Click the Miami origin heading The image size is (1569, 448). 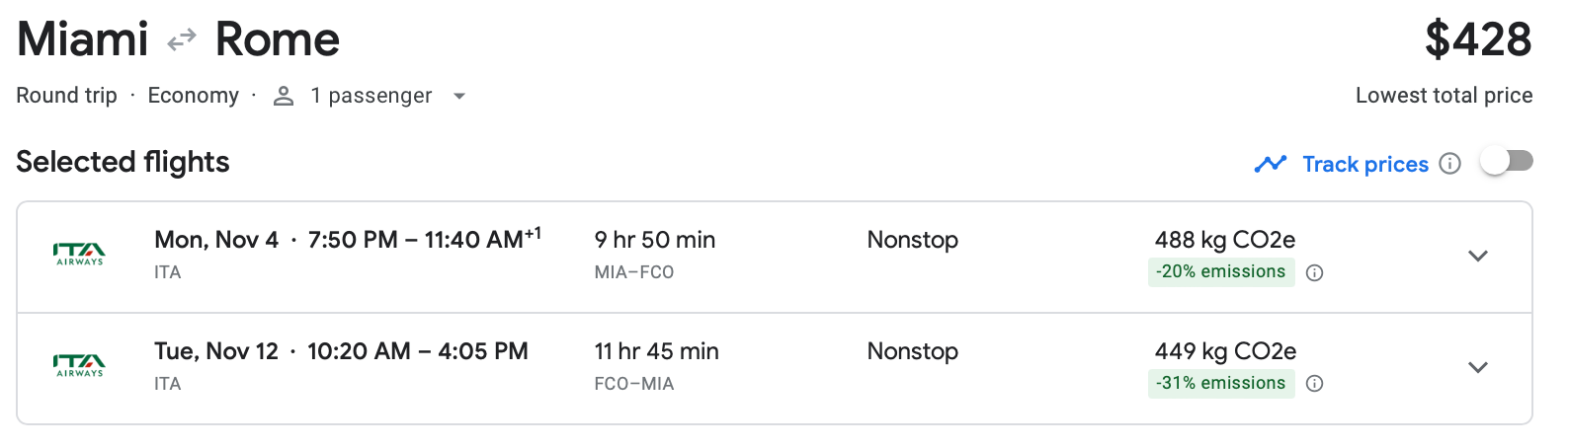[83, 40]
